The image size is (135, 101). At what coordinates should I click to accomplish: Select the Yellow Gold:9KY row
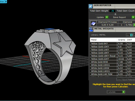point(112,43)
